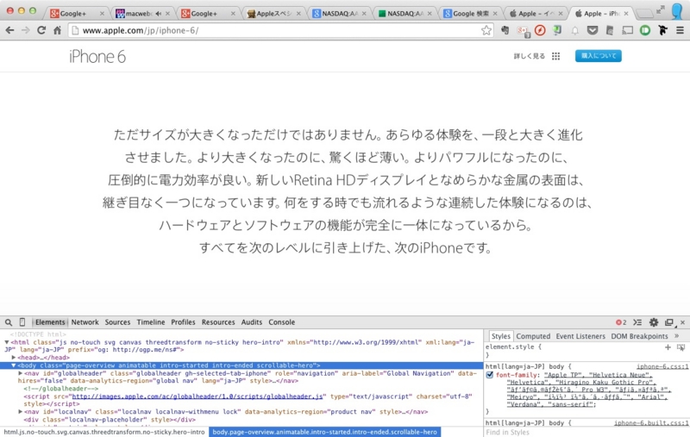Open the Chrome hamburger menu
Image resolution: width=690 pixels, height=437 pixels.
[680, 30]
